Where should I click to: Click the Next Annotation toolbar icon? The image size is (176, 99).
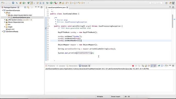pos(71,3)
